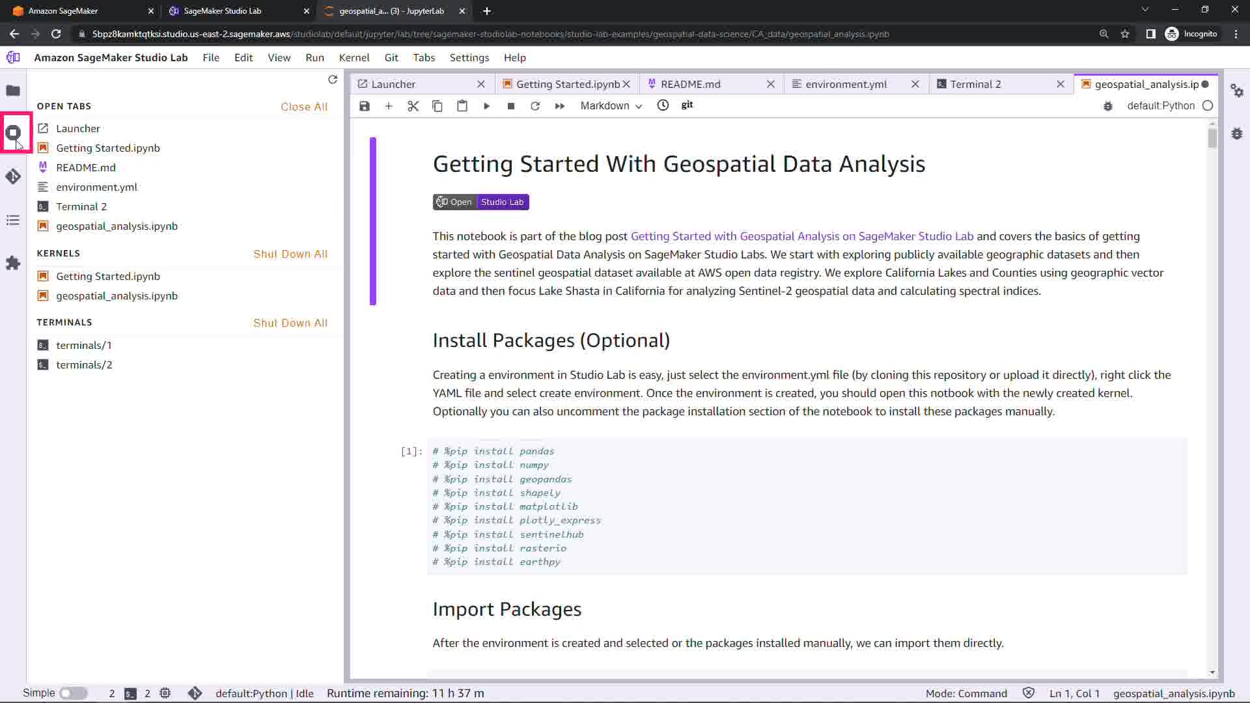This screenshot has width=1250, height=703.
Task: Save the notebook with the disk icon
Action: click(365, 106)
